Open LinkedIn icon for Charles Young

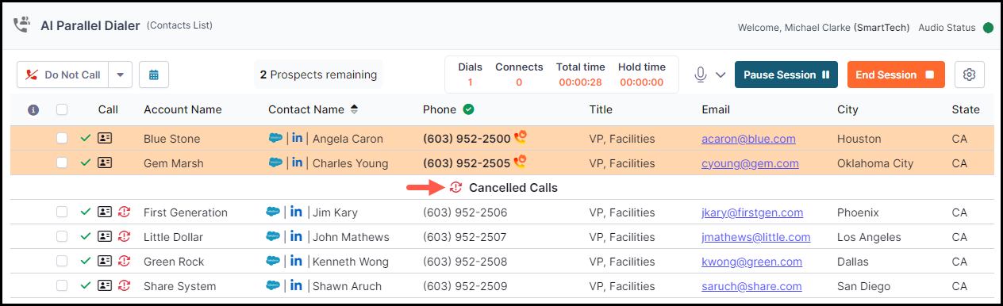point(298,163)
